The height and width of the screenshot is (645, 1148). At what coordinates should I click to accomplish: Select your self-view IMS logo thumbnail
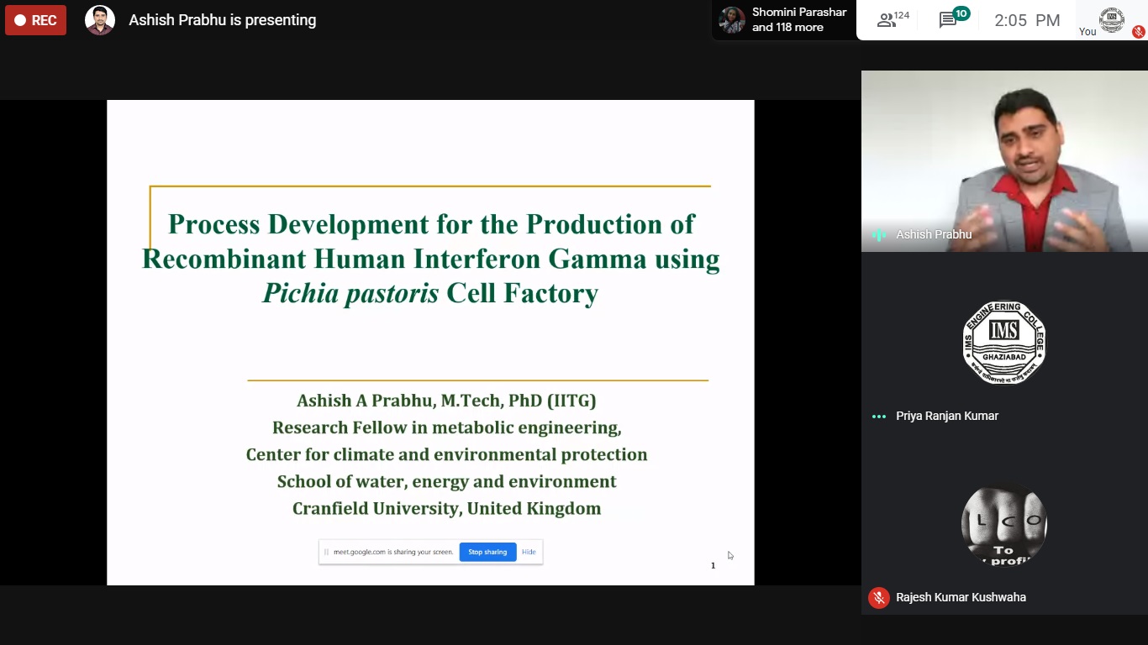[1111, 19]
